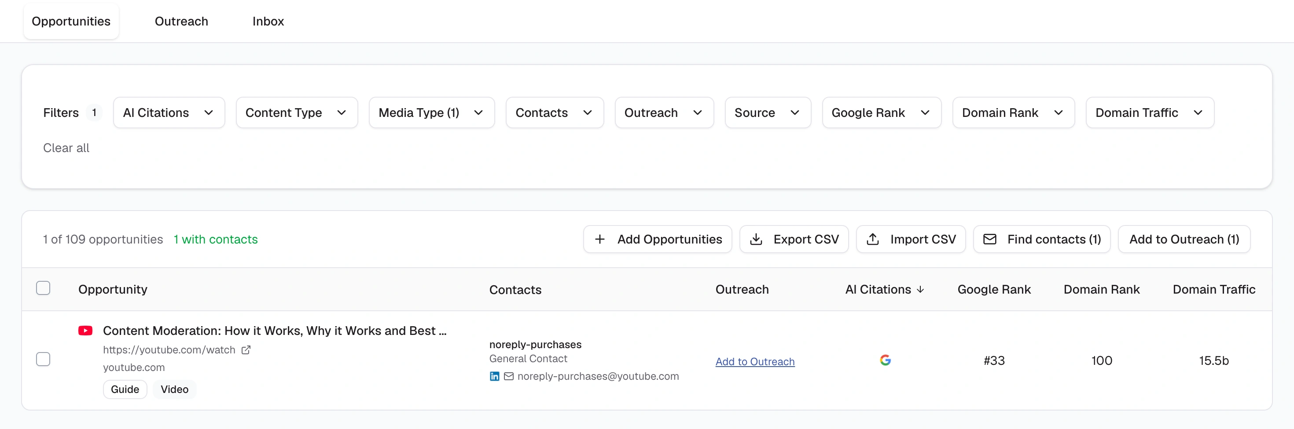
Task: Tick the select-all checkbox in table header
Action: 43,288
